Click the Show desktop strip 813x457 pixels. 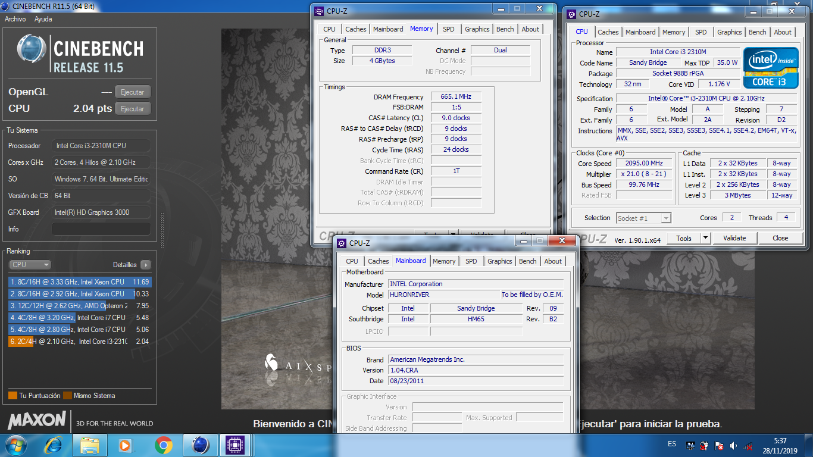[809, 445]
